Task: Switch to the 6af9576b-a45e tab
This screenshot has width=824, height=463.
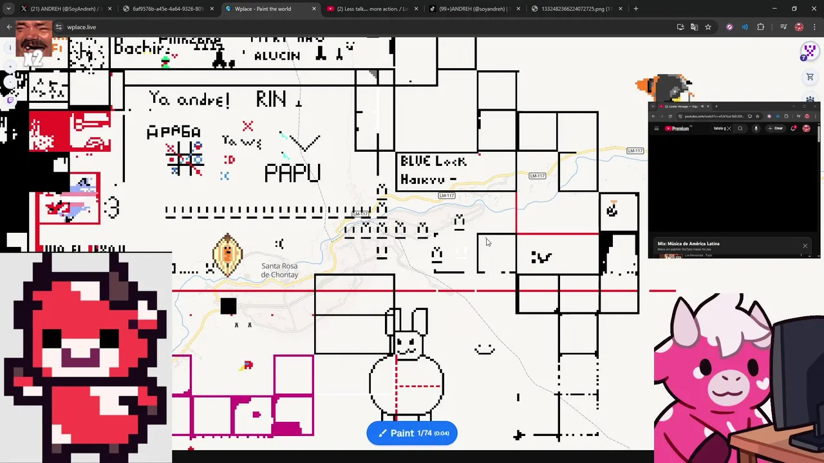Action: pyautogui.click(x=167, y=9)
